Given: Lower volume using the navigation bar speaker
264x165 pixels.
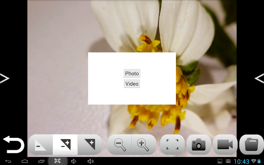Looking at the screenshot, I should 73,161.
